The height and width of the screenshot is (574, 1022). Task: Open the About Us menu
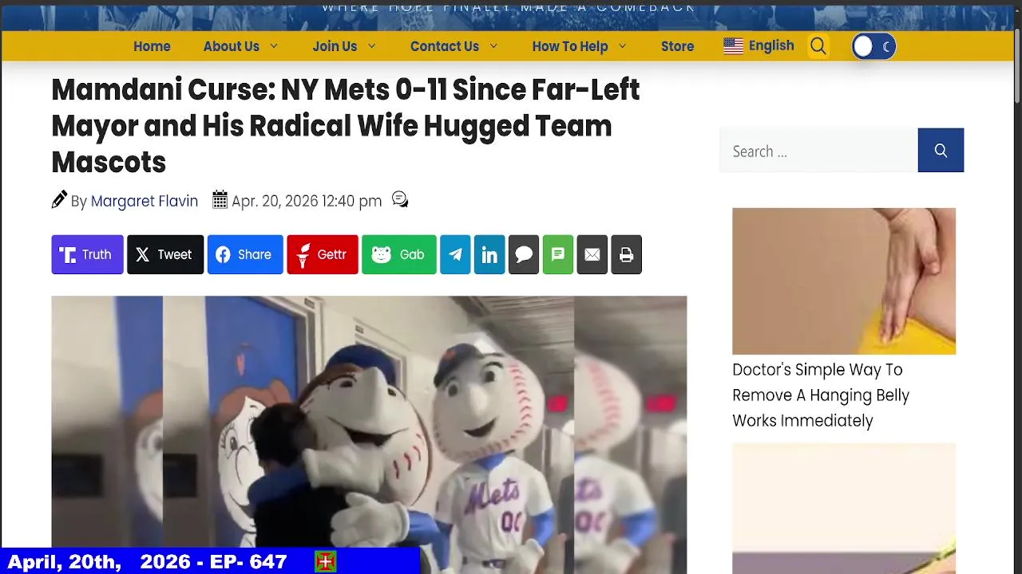[x=231, y=46]
